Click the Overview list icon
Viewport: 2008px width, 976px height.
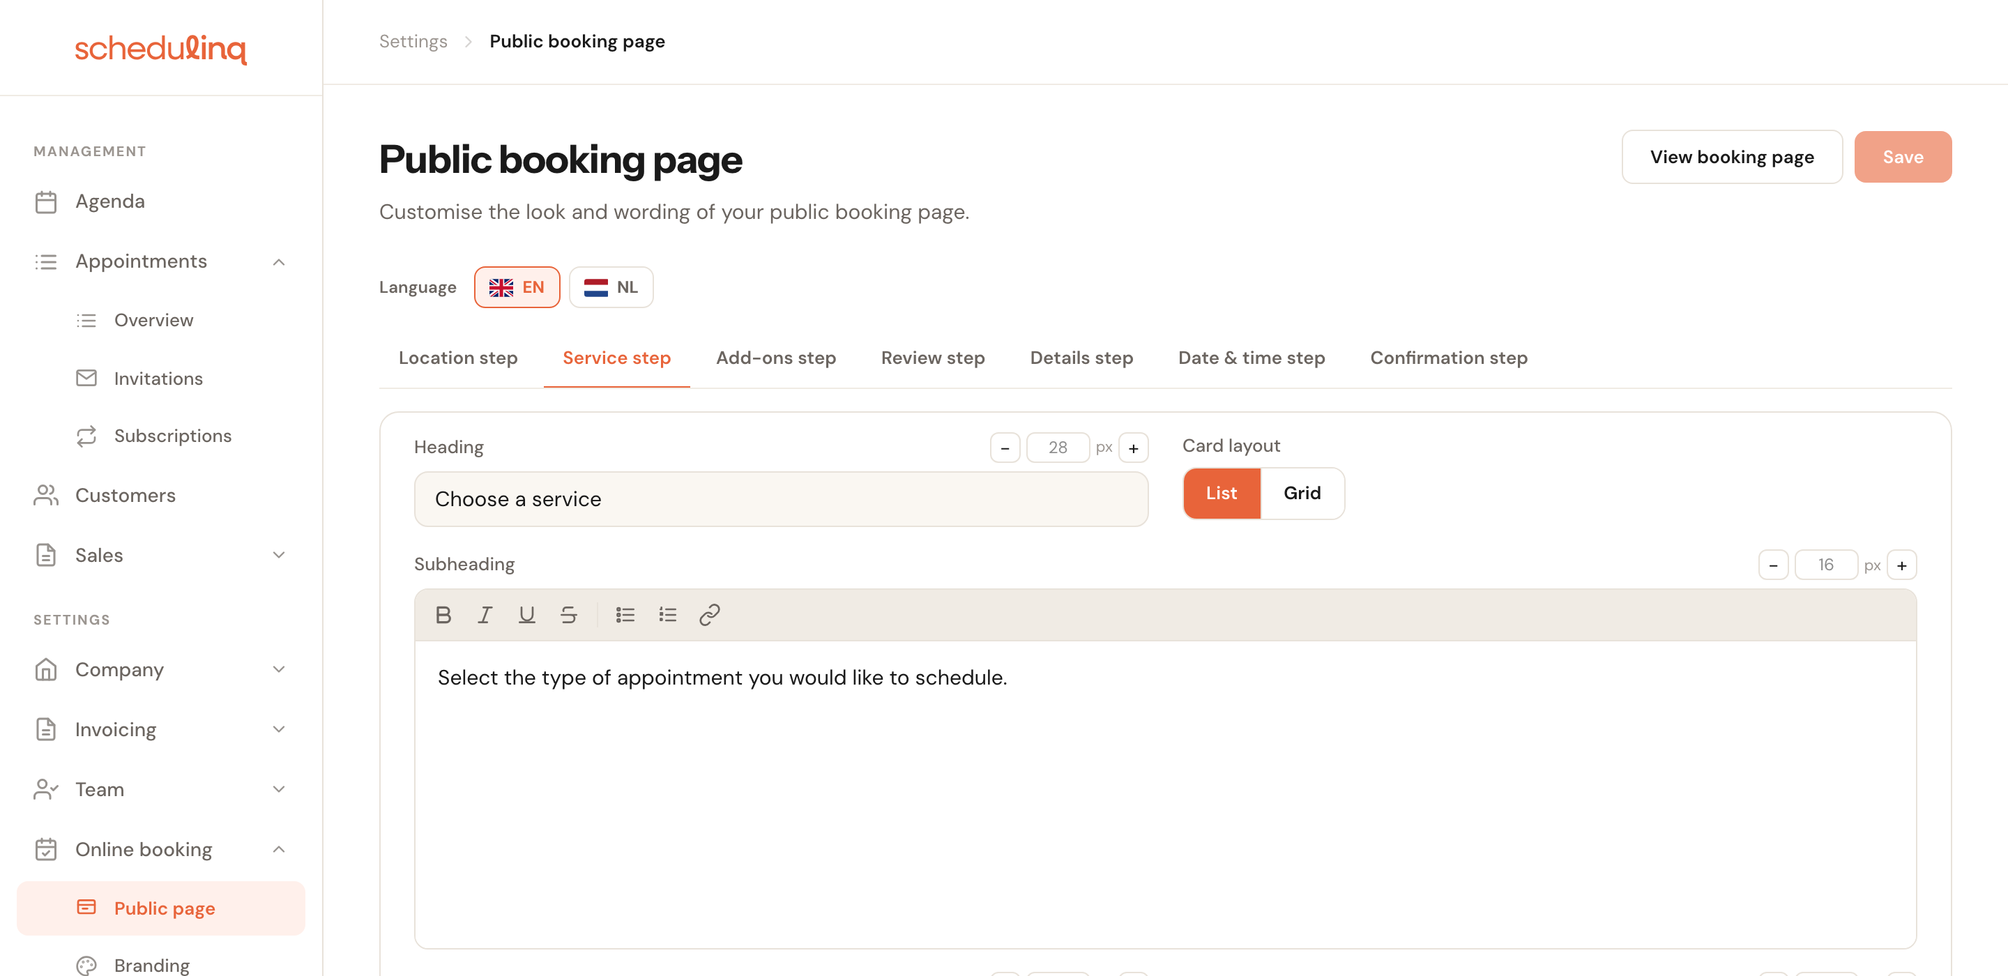point(86,321)
